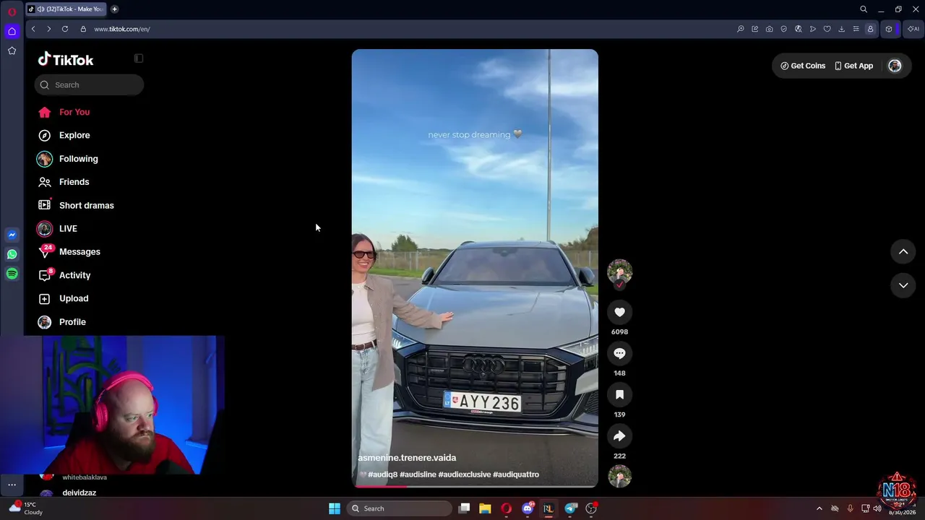925x520 pixels.
Task: Collapse the TikTok sidebar with the panel icon
Action: point(139,58)
